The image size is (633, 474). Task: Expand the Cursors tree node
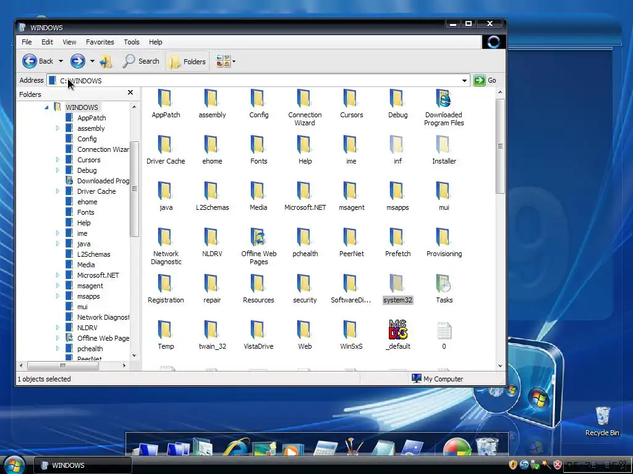coord(57,160)
